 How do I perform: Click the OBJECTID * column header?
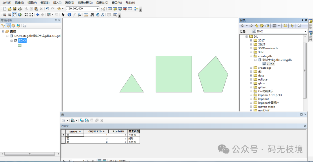pos(97,132)
